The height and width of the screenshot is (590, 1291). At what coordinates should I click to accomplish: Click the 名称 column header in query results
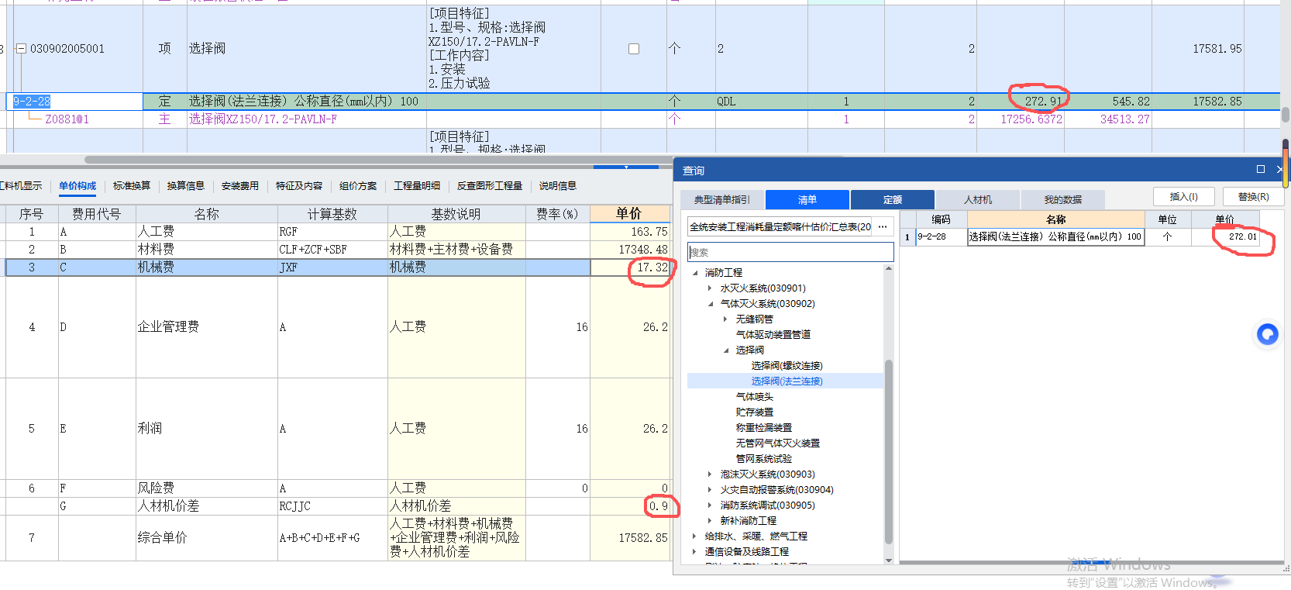[x=1056, y=219]
